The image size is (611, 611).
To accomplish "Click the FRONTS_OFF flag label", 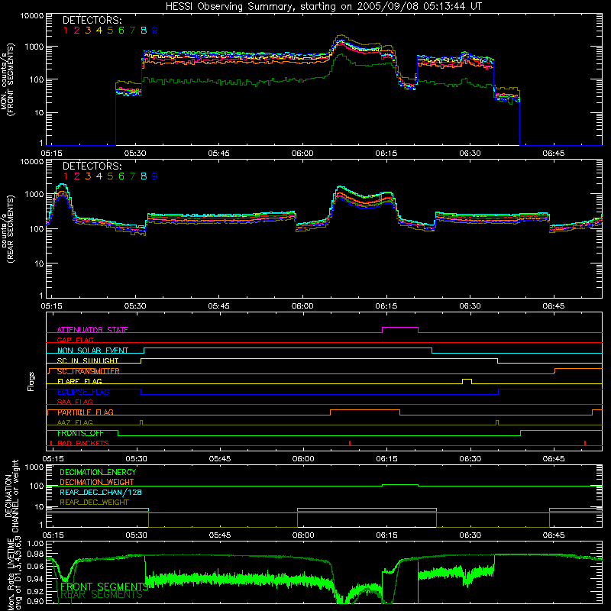I will (80, 433).
